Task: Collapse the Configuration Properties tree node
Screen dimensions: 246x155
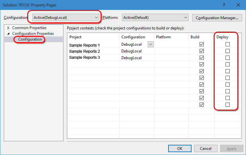Action: tap(8, 34)
